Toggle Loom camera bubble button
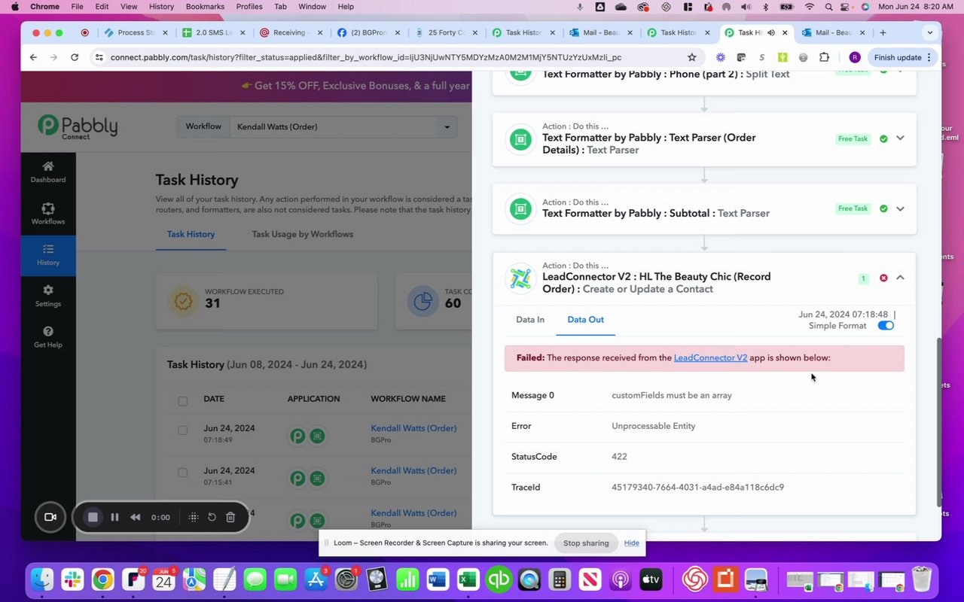The height and width of the screenshot is (602, 964). (50, 517)
